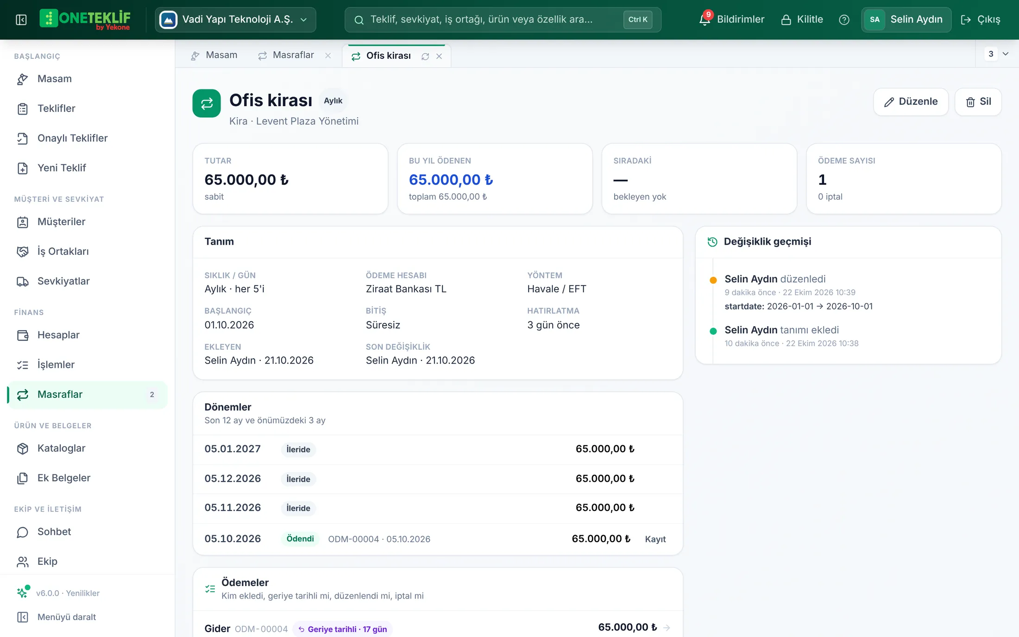Open Sohbet chat in sidebar

pyautogui.click(x=88, y=531)
